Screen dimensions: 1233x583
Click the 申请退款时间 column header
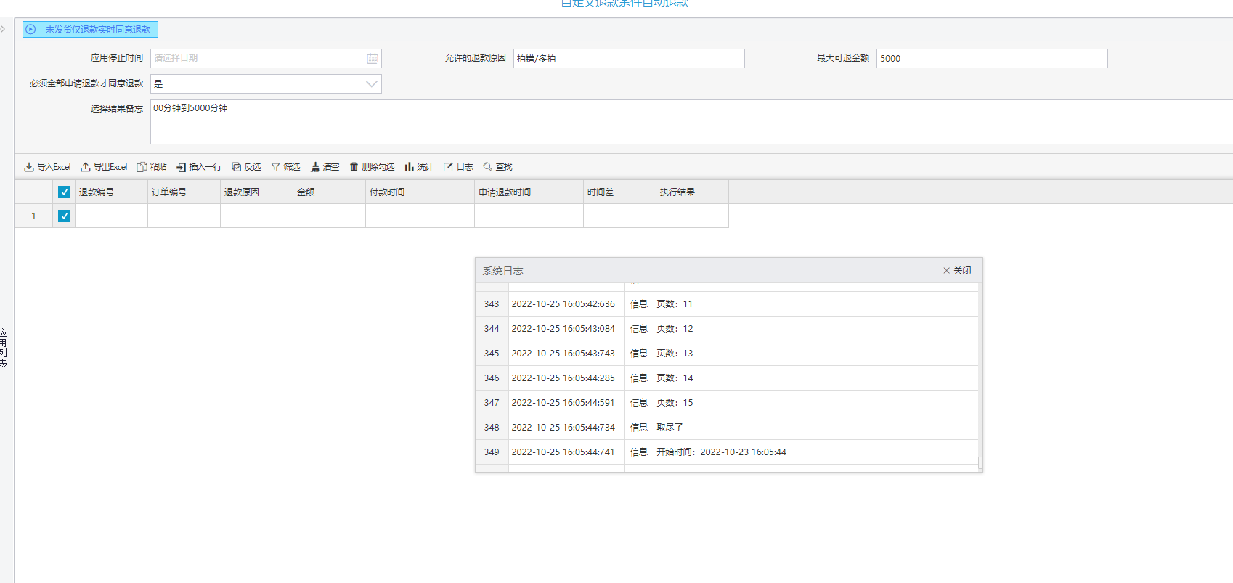coord(529,192)
